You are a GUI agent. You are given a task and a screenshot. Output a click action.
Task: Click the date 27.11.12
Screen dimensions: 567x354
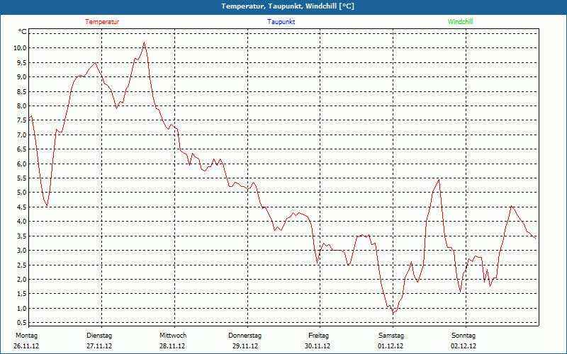[99, 346]
